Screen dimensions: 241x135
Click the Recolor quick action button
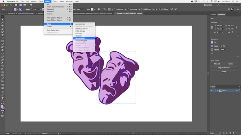(231, 64)
